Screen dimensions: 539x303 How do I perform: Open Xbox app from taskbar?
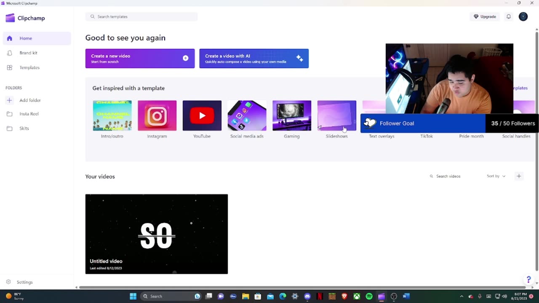pyautogui.click(x=357, y=296)
